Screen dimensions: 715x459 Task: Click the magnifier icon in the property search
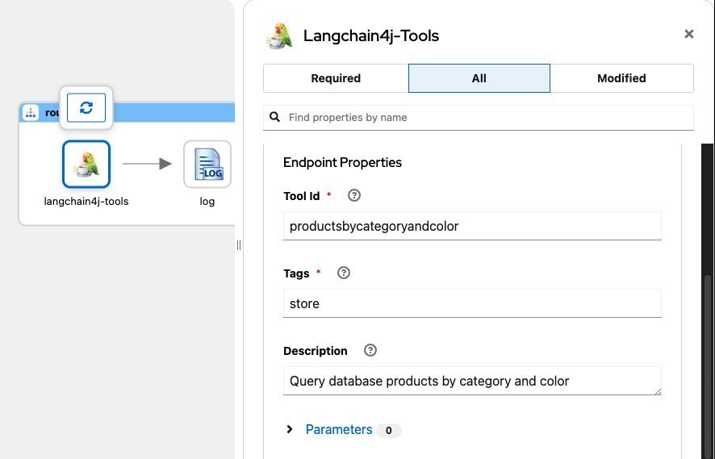(275, 118)
